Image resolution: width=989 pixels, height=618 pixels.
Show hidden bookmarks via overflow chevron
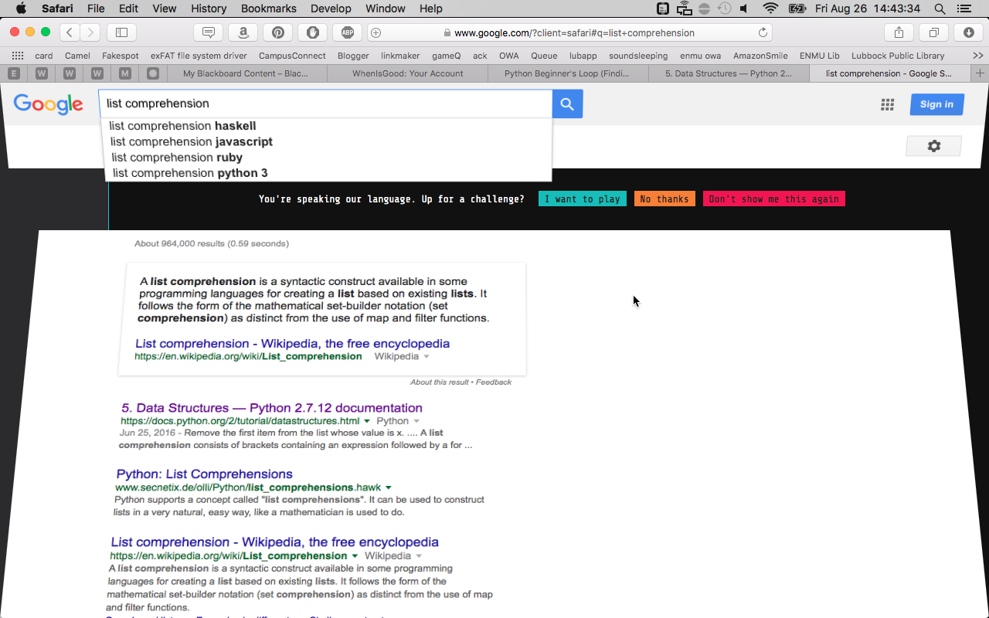click(x=977, y=56)
